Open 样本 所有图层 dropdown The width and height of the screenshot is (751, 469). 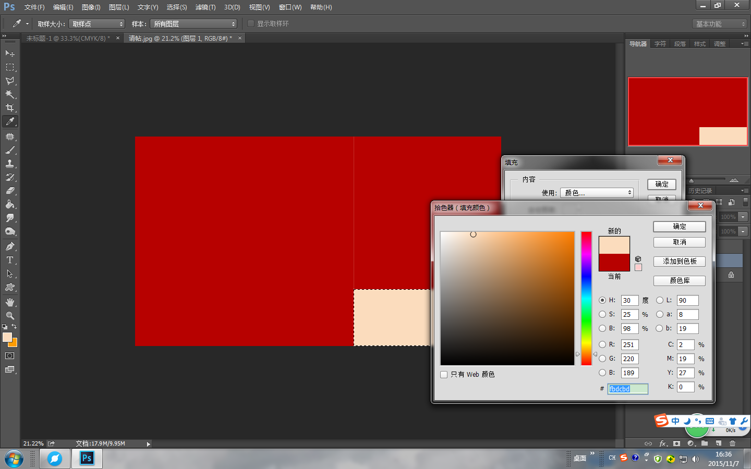coord(193,24)
